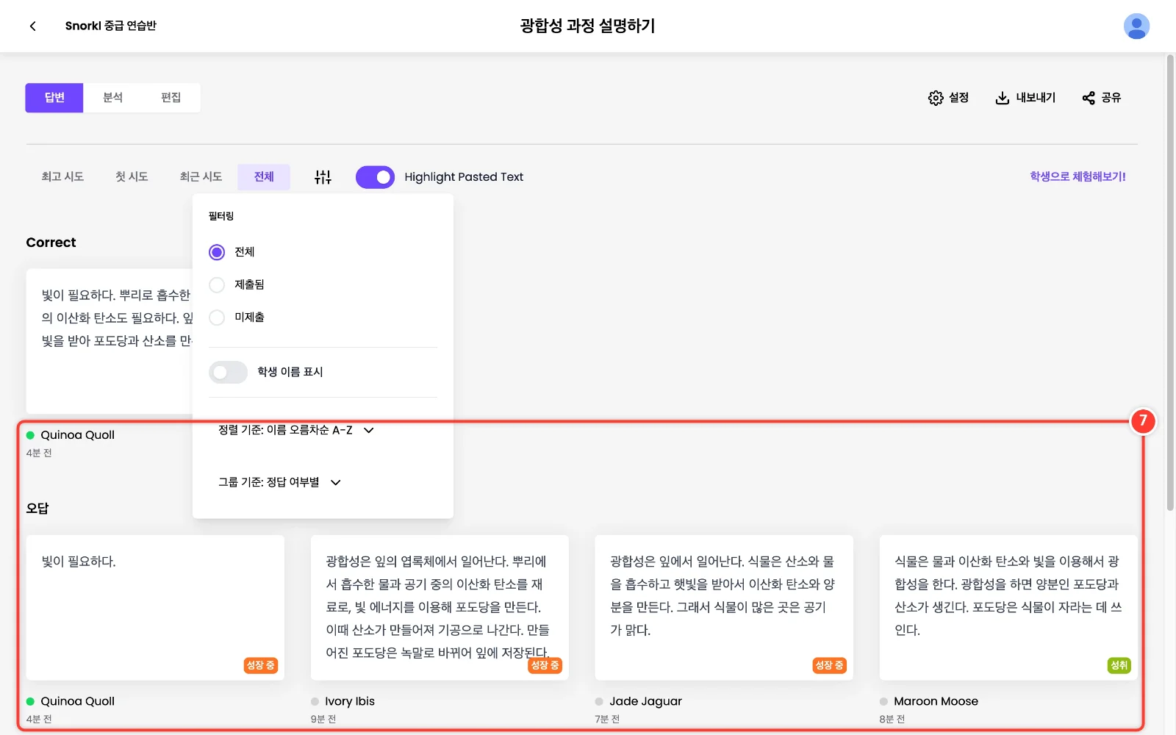Click the 9분 전 timestamp under Ivory Ibis
The image size is (1176, 735).
click(x=323, y=719)
